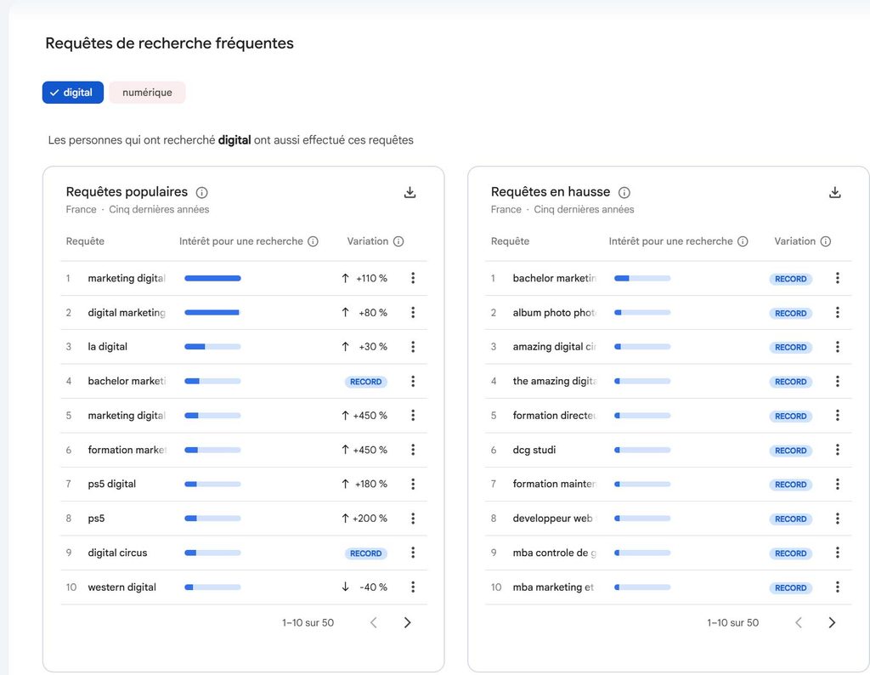The image size is (870, 675).
Task: Download the Requêtes populaires table
Action: tap(410, 193)
